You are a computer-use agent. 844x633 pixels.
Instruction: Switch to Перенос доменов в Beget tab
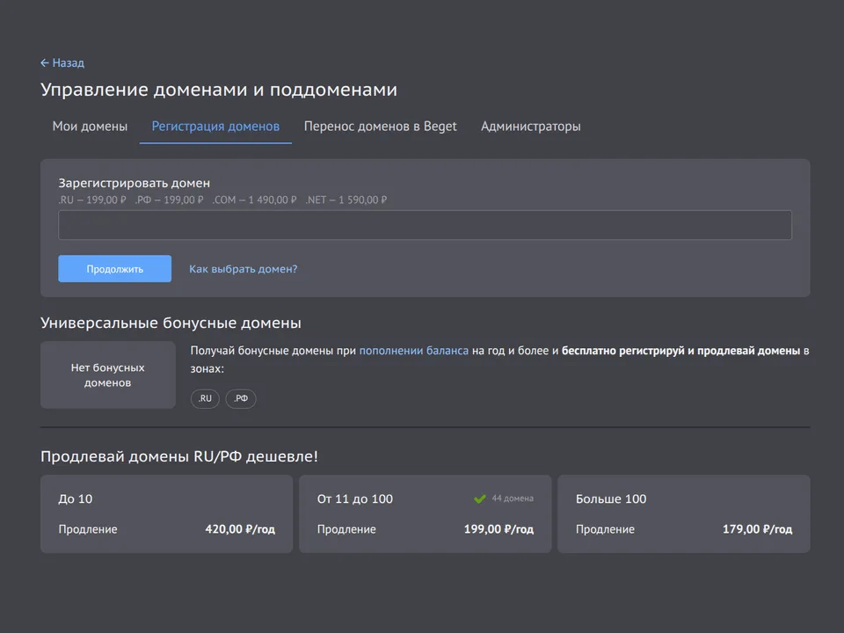[x=380, y=127]
